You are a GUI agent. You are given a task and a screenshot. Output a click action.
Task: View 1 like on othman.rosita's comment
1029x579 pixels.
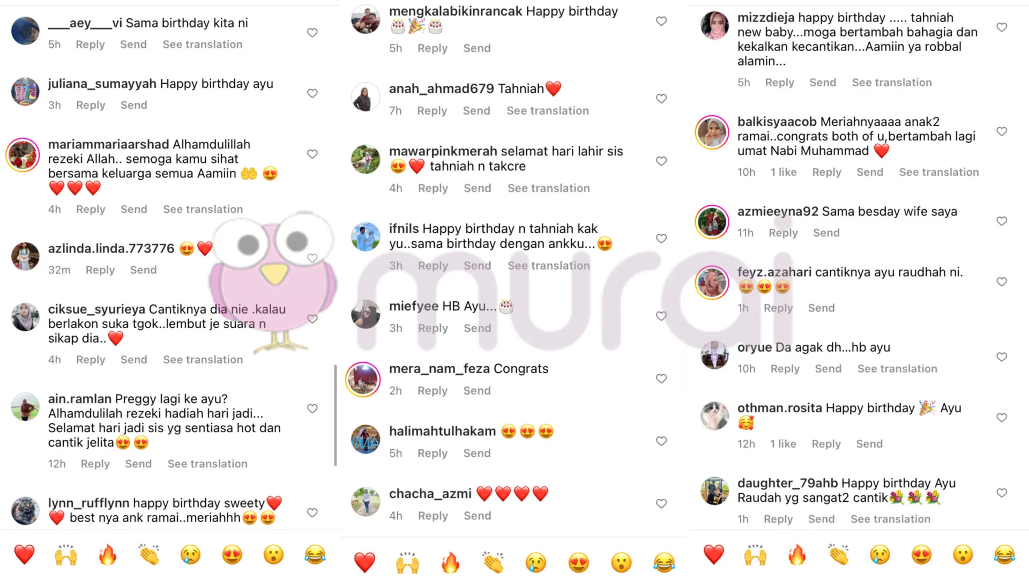783,444
